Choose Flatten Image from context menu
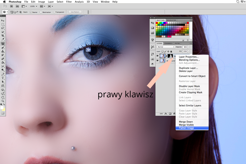The image size is (246, 164). pos(192,128)
